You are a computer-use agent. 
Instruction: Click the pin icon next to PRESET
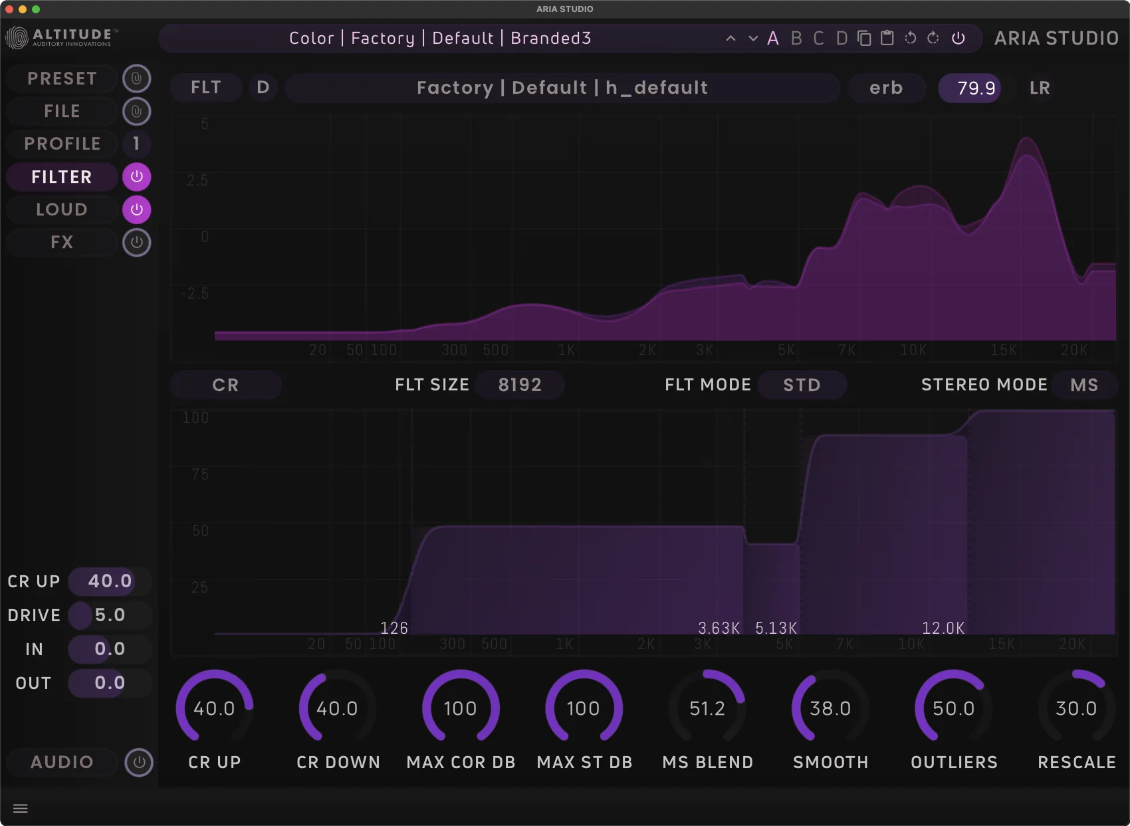[137, 78]
